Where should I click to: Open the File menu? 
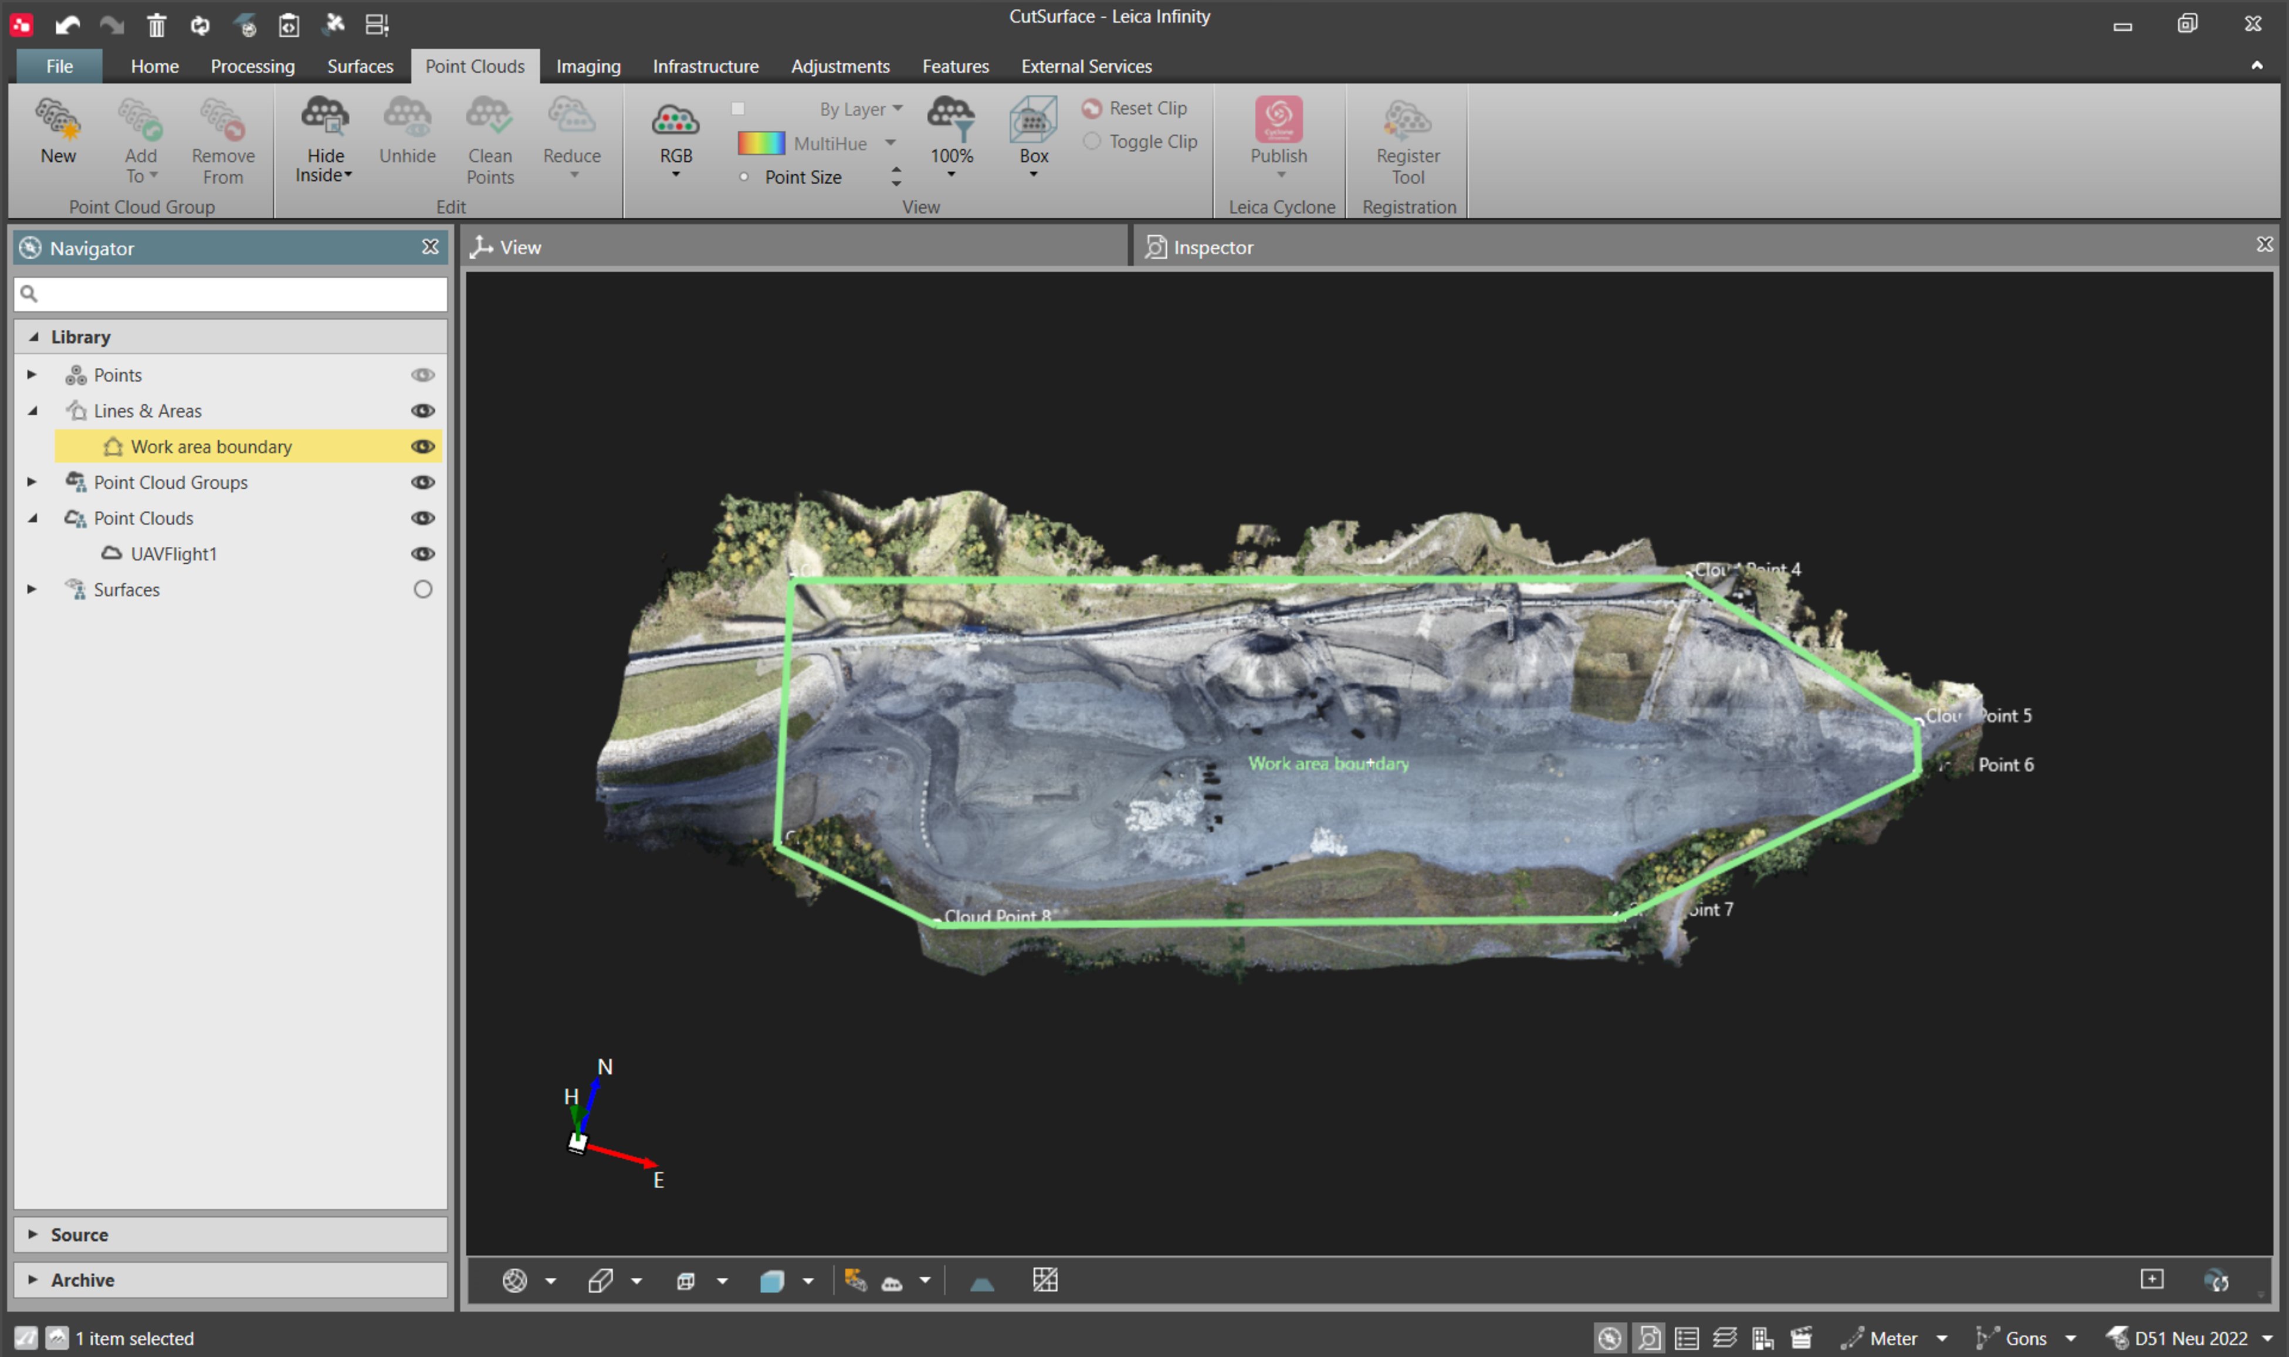(x=59, y=66)
